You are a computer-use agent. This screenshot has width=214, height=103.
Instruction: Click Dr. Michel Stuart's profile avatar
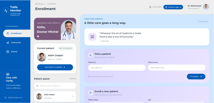[x=206, y=7]
